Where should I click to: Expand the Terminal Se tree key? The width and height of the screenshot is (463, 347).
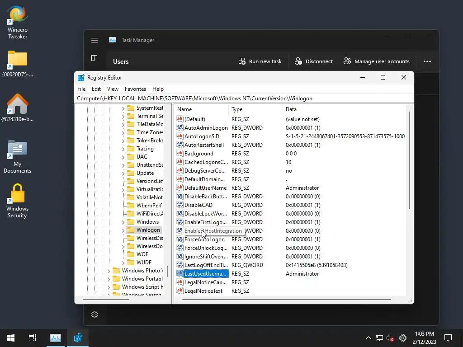(x=123, y=116)
